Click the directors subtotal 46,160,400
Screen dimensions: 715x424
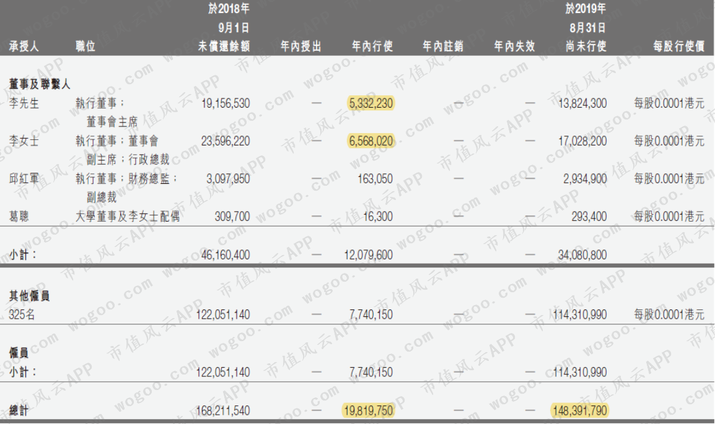[x=226, y=255]
